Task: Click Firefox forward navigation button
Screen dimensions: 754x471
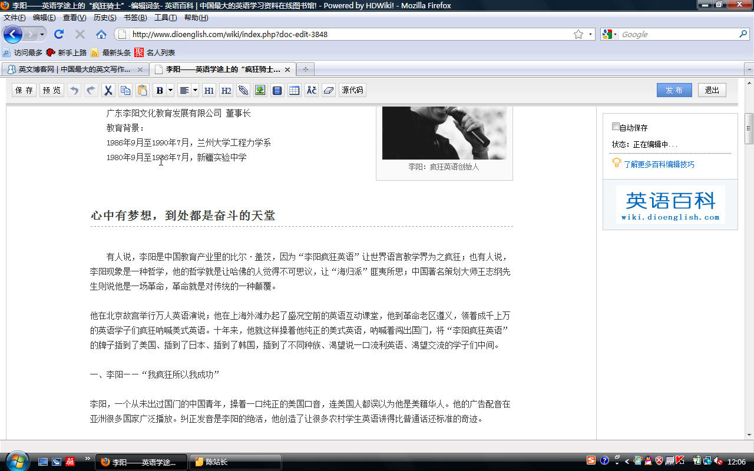Action: pos(30,34)
